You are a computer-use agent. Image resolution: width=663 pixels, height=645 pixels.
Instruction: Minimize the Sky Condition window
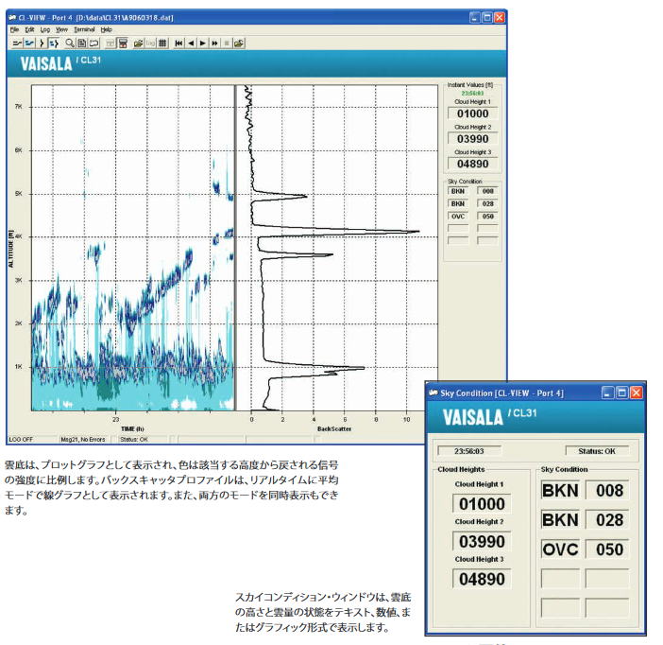point(607,392)
